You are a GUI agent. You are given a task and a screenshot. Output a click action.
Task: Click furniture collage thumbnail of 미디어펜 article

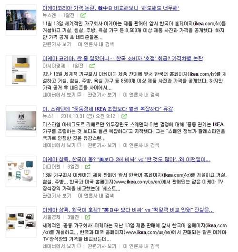point(21,171)
